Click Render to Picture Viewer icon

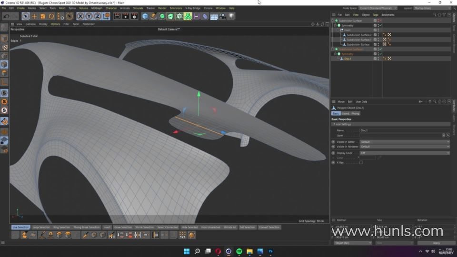pos(126,16)
